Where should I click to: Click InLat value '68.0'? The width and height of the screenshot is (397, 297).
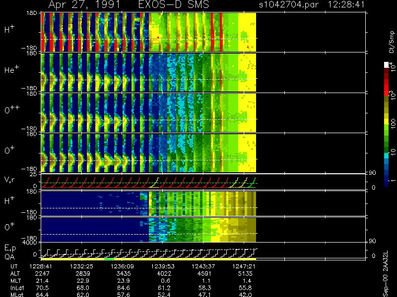coord(83,288)
